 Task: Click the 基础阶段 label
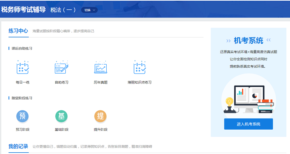pos(61,130)
